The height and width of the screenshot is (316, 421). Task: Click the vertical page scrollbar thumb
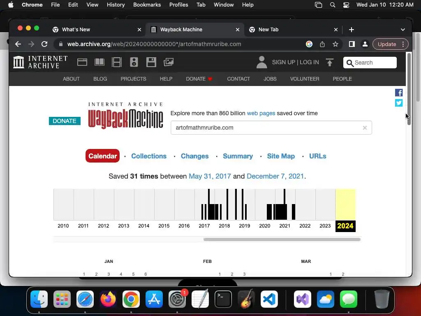pos(409,89)
